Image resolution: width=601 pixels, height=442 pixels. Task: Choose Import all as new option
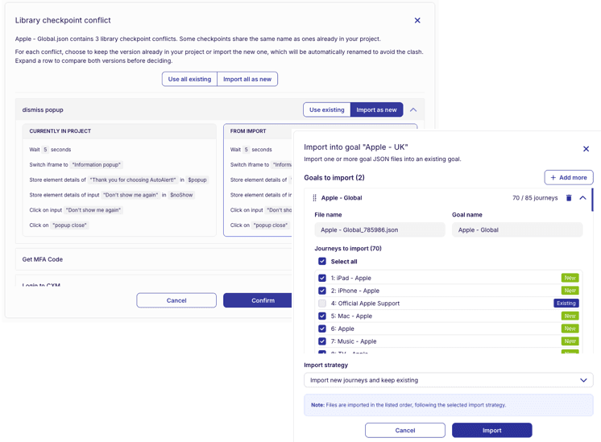[247, 79]
